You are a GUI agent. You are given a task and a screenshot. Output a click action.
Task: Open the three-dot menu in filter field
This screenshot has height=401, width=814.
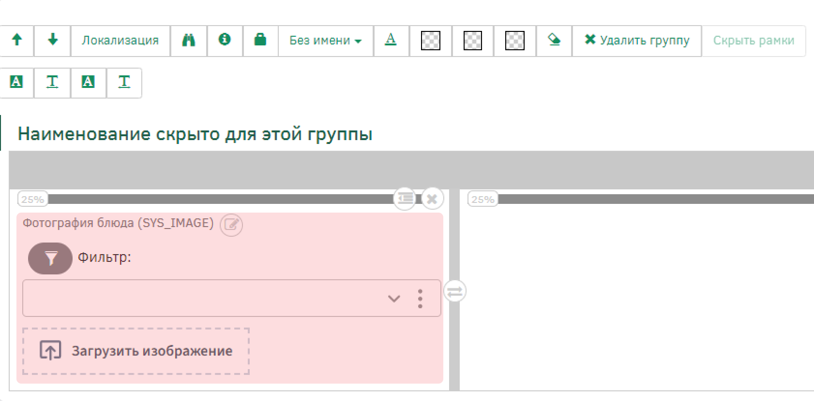click(x=420, y=299)
